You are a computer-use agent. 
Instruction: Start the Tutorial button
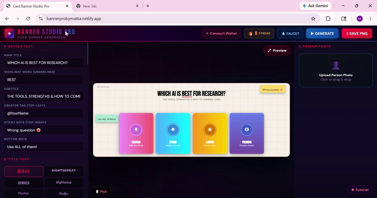pos(360,190)
